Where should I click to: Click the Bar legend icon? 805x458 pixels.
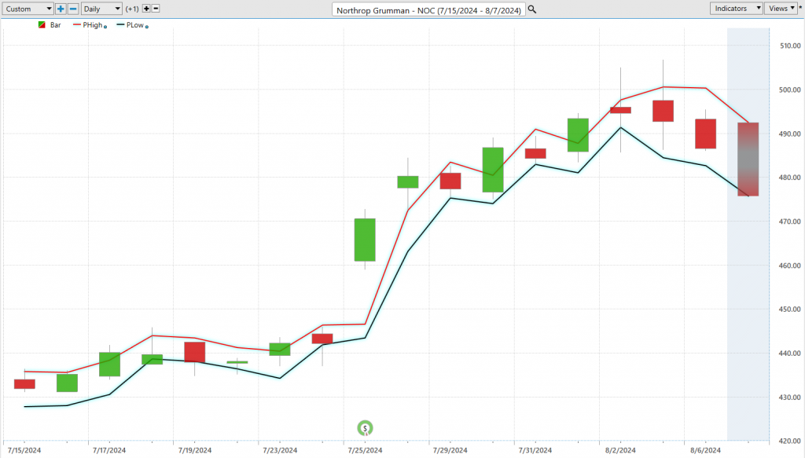[x=42, y=24]
